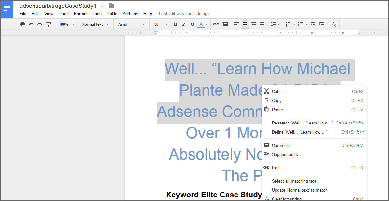Open the 100% zoom dropdown
Image resolution: width=389 pixels, height=201 pixels.
click(x=66, y=24)
